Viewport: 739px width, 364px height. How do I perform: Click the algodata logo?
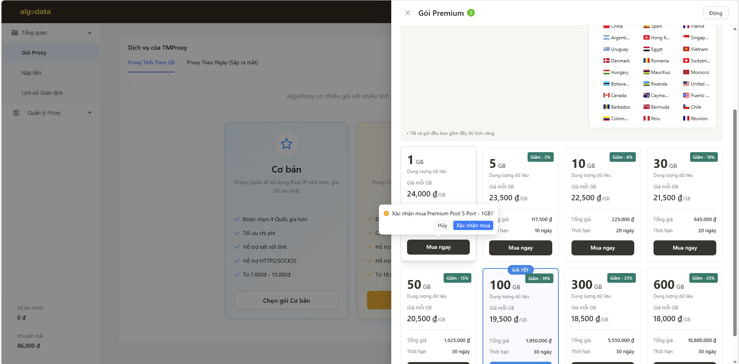coord(36,12)
